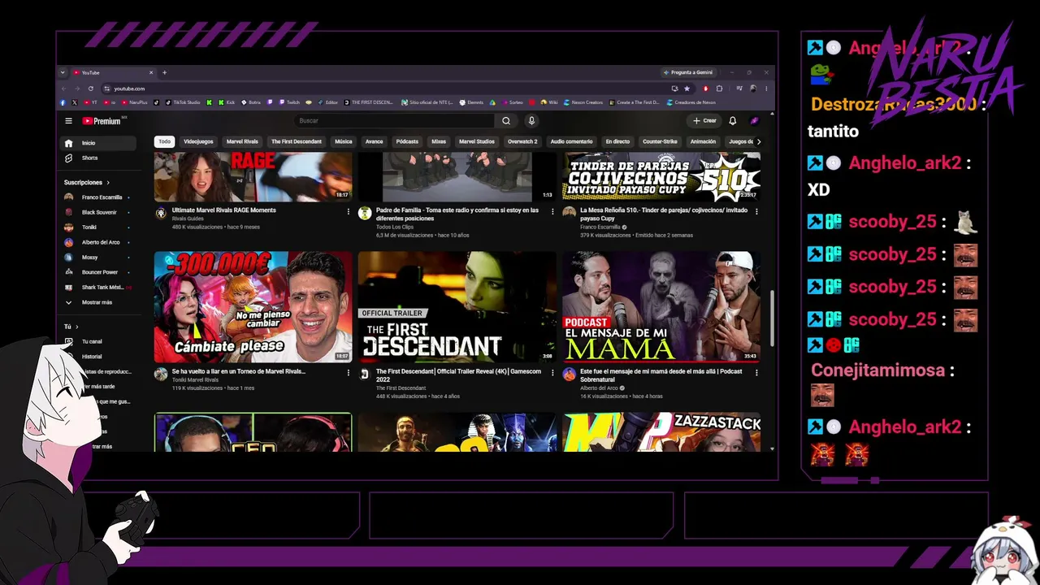
Task: Open the Wiki bookmark
Action: (x=548, y=102)
